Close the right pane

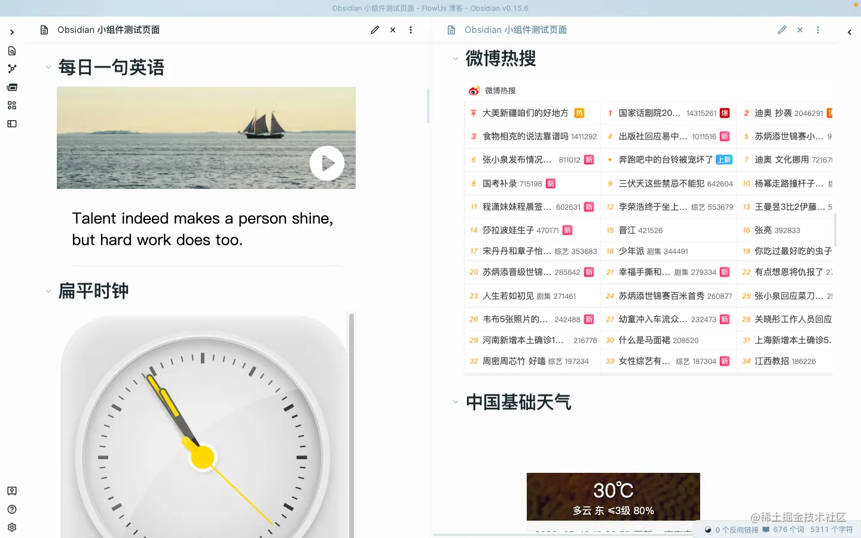coord(800,30)
